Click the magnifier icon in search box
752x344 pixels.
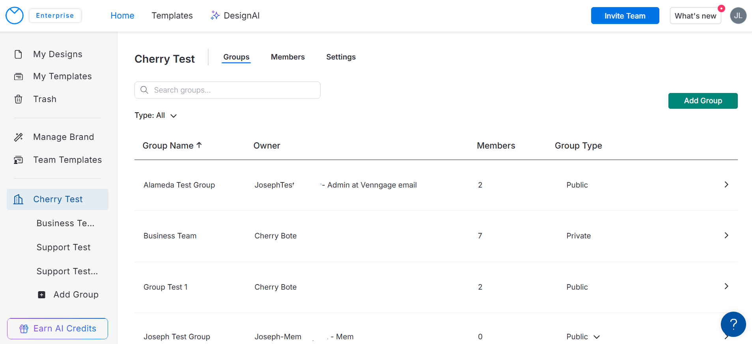click(x=144, y=90)
